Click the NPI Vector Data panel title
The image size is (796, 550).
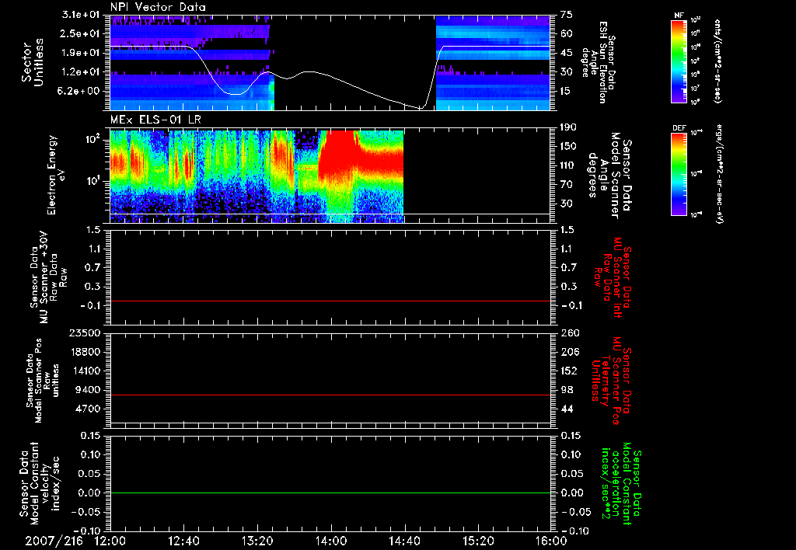[158, 7]
